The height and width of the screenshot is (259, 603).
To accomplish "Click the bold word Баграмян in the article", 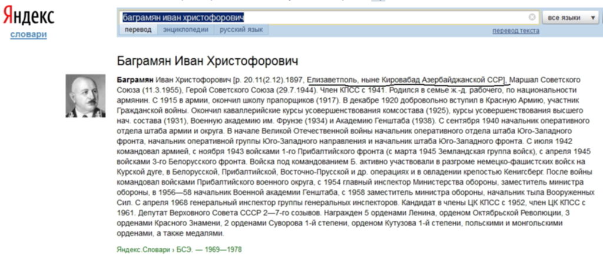I will [134, 79].
